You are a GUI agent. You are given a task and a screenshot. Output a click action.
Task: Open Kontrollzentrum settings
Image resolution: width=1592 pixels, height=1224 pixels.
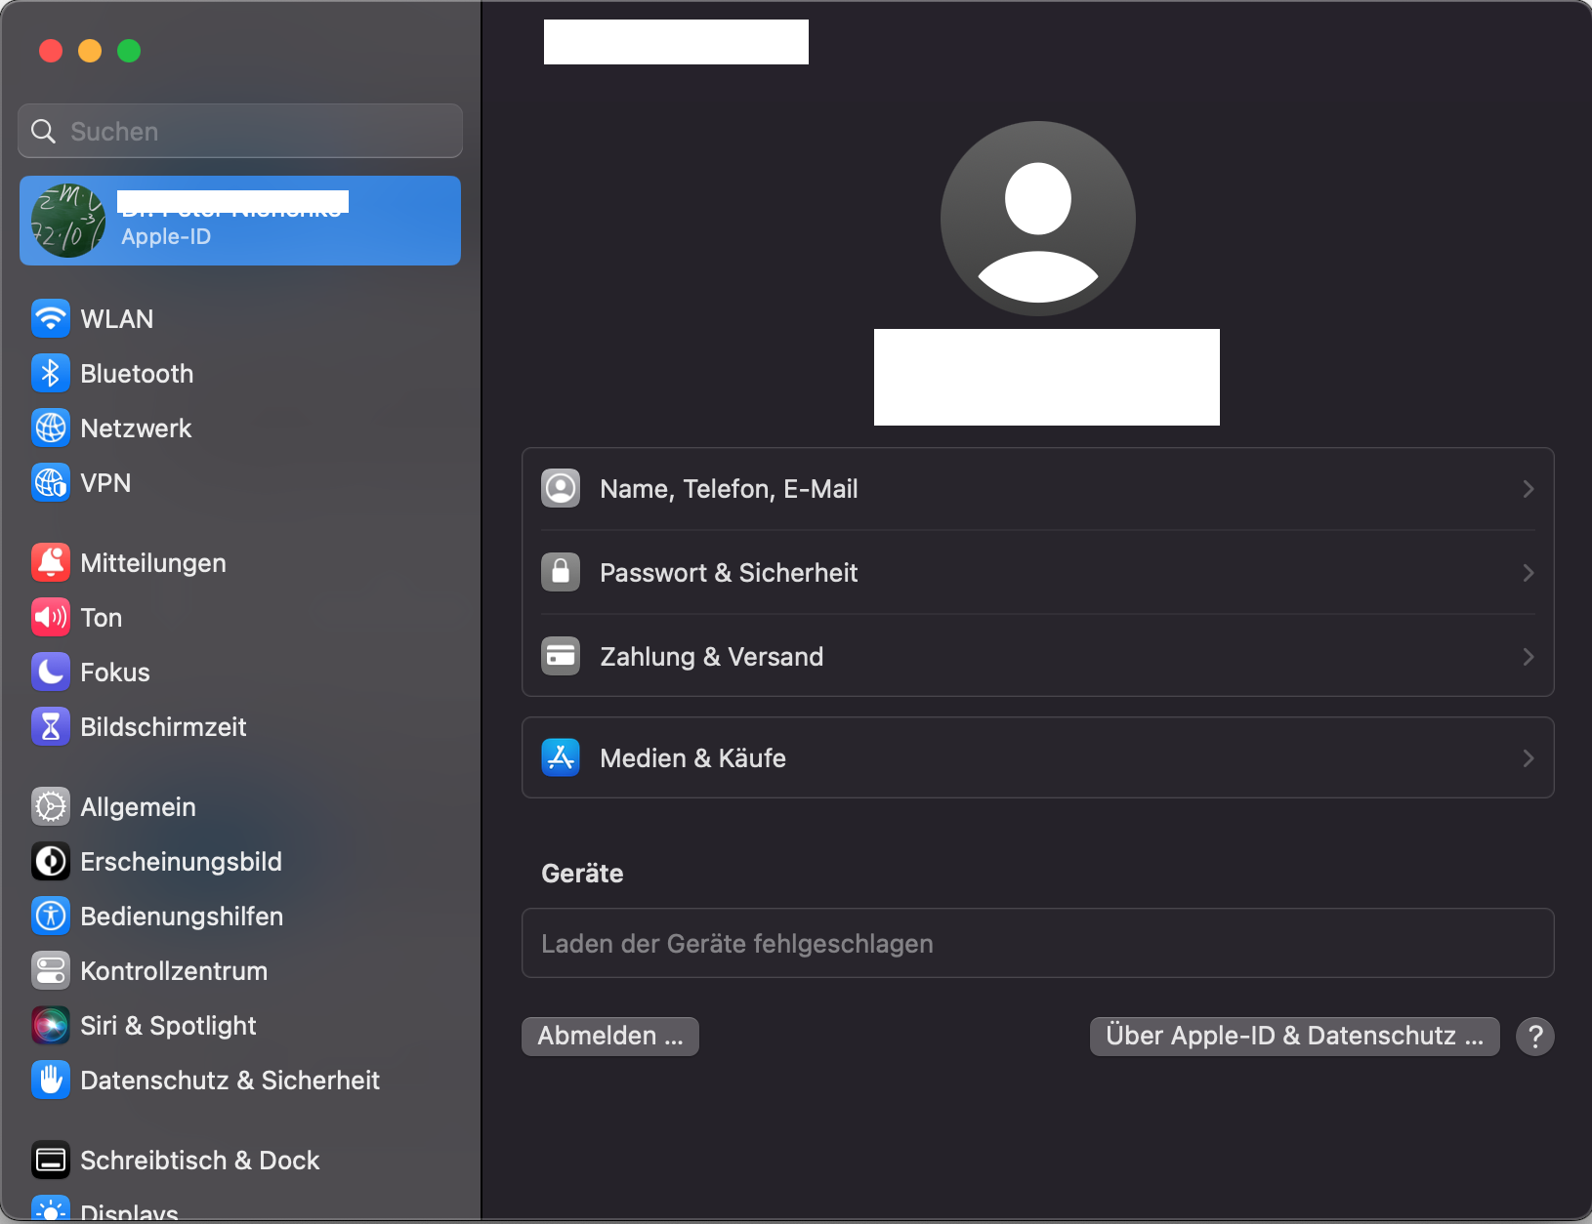tap(240, 970)
